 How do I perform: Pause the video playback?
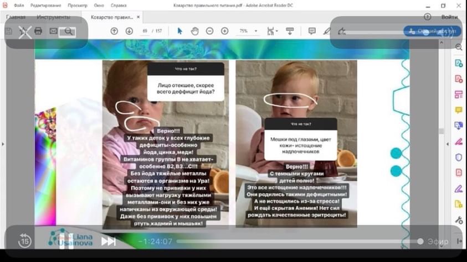point(66,241)
